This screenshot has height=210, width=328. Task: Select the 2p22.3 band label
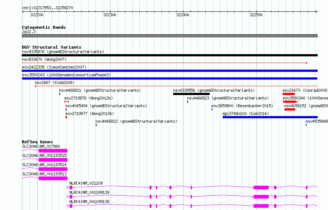29,32
